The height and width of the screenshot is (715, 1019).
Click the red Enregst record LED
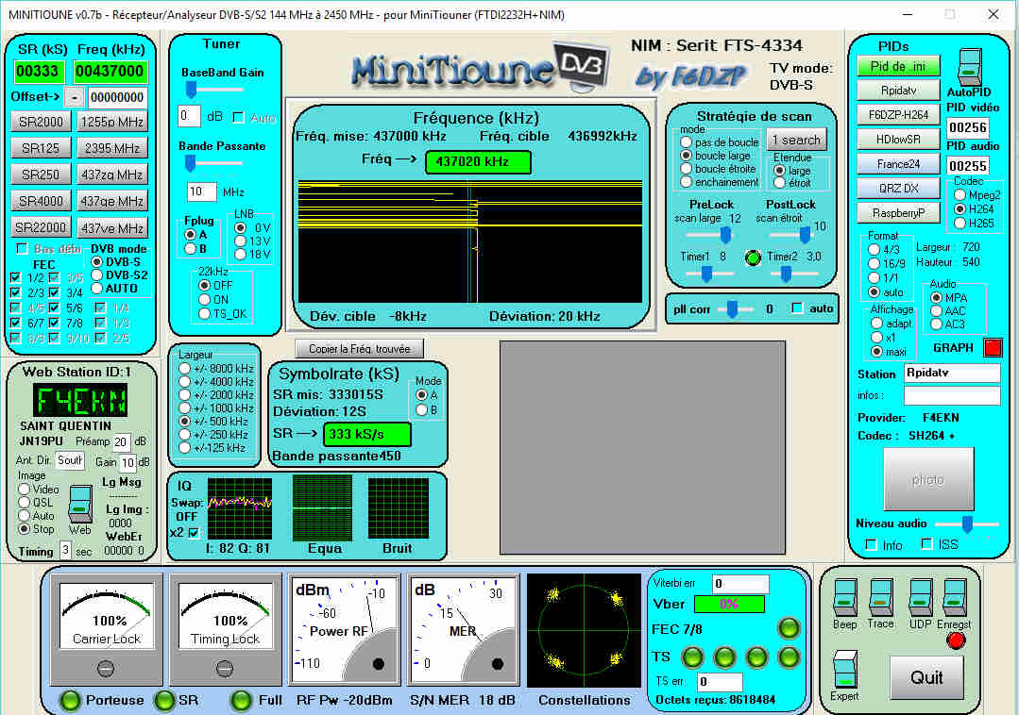pyautogui.click(x=956, y=640)
